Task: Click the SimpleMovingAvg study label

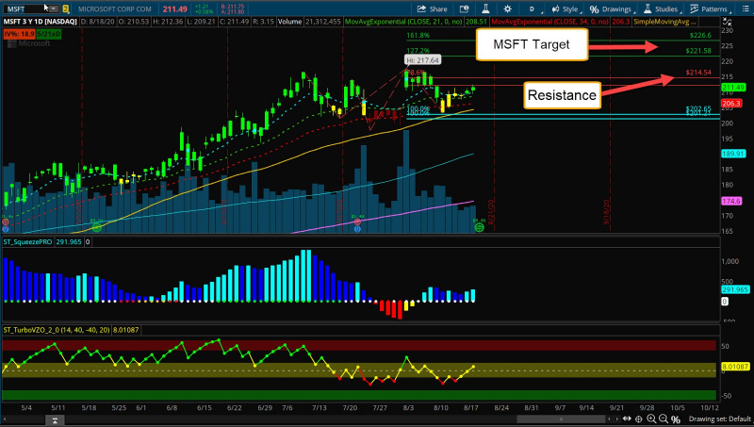Action: 664,22
